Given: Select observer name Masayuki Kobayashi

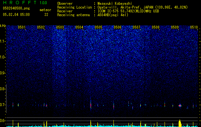Looking at the screenshot, I should 115,3.
